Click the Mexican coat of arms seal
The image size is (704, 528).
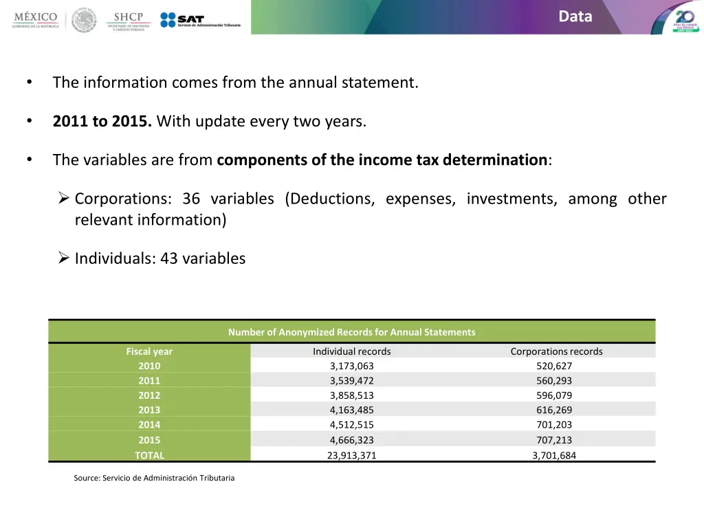(x=84, y=20)
